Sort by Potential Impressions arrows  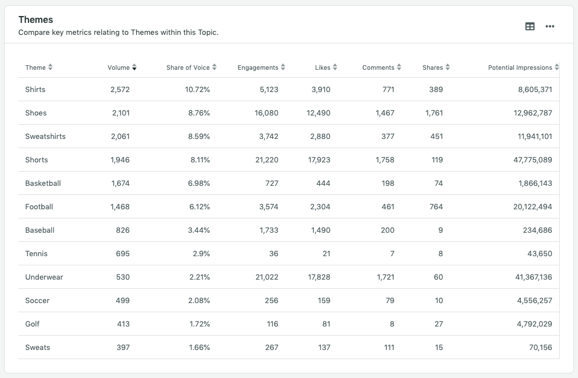point(557,67)
